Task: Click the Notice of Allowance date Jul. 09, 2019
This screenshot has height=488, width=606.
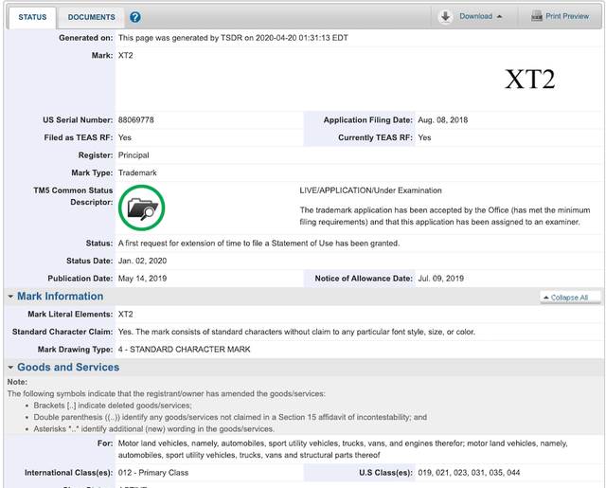Action: pos(440,279)
